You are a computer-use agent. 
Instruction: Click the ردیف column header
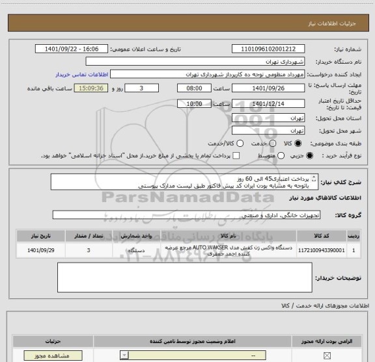[354, 236]
